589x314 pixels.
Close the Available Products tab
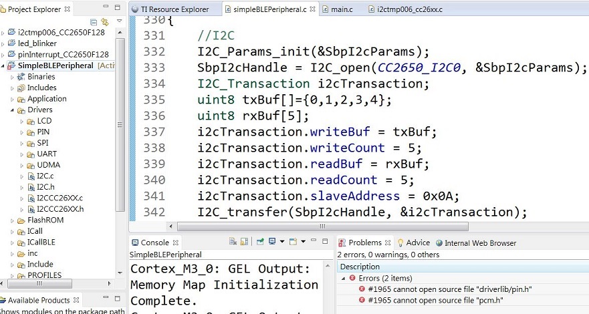tap(76, 300)
